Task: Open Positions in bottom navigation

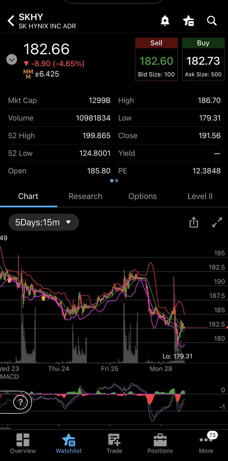Action: (160, 443)
